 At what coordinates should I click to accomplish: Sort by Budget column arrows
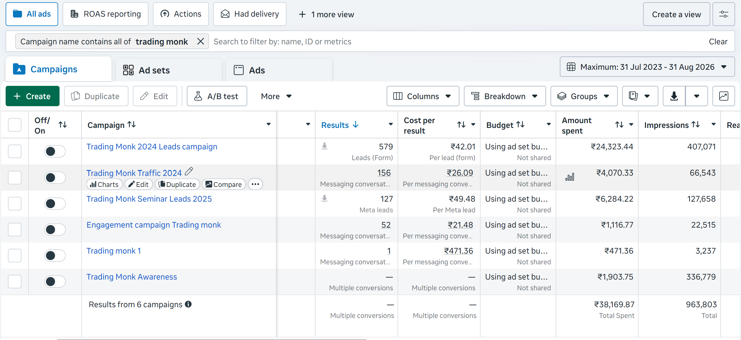click(520, 124)
